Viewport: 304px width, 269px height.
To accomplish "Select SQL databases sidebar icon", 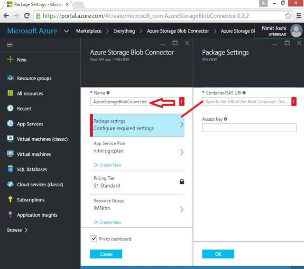I will [x=10, y=169].
